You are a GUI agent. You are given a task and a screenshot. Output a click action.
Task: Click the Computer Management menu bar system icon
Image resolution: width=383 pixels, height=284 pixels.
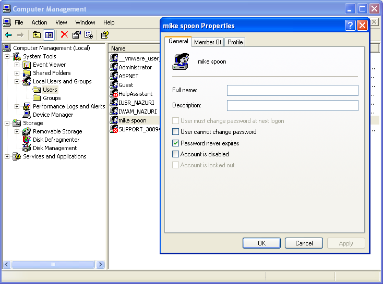(7, 22)
